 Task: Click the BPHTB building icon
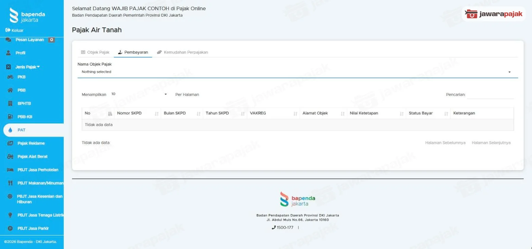click(10, 103)
